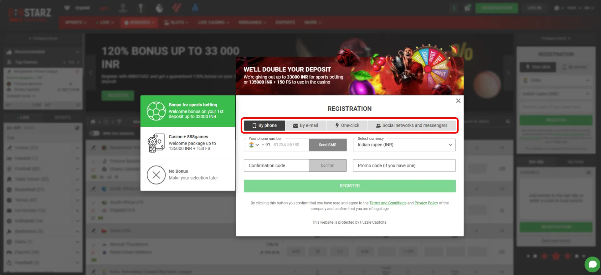Screen dimensions: 601x275
Task: Click the 888STARZ logo
Action: [x=30, y=14]
